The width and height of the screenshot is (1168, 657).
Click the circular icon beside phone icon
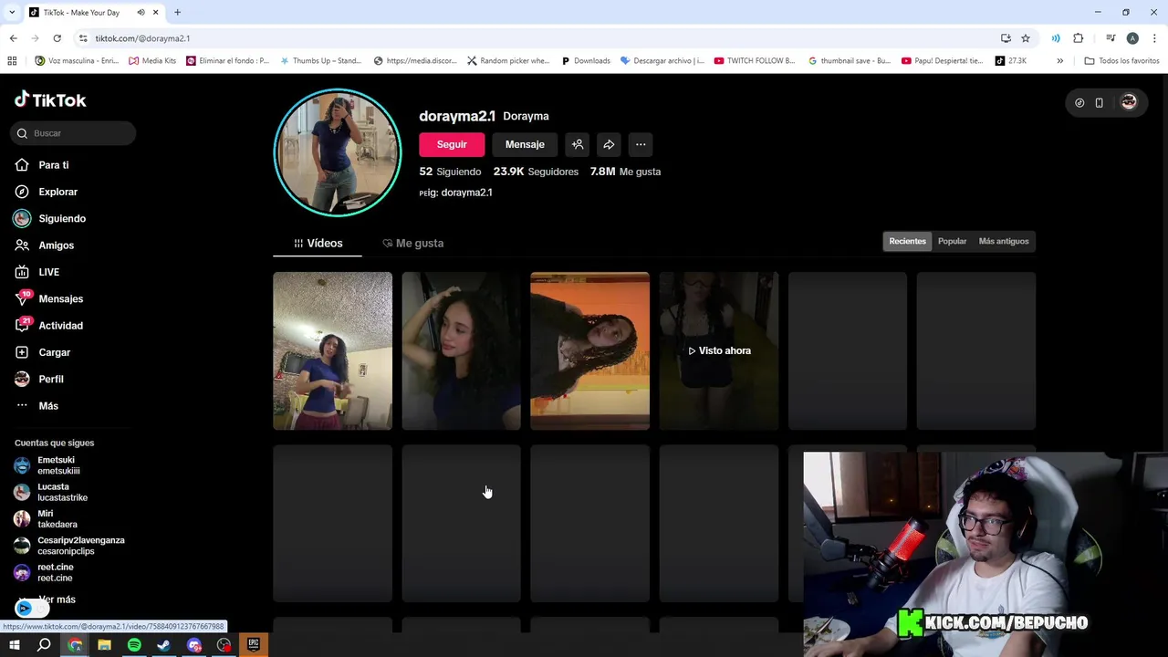click(1079, 103)
